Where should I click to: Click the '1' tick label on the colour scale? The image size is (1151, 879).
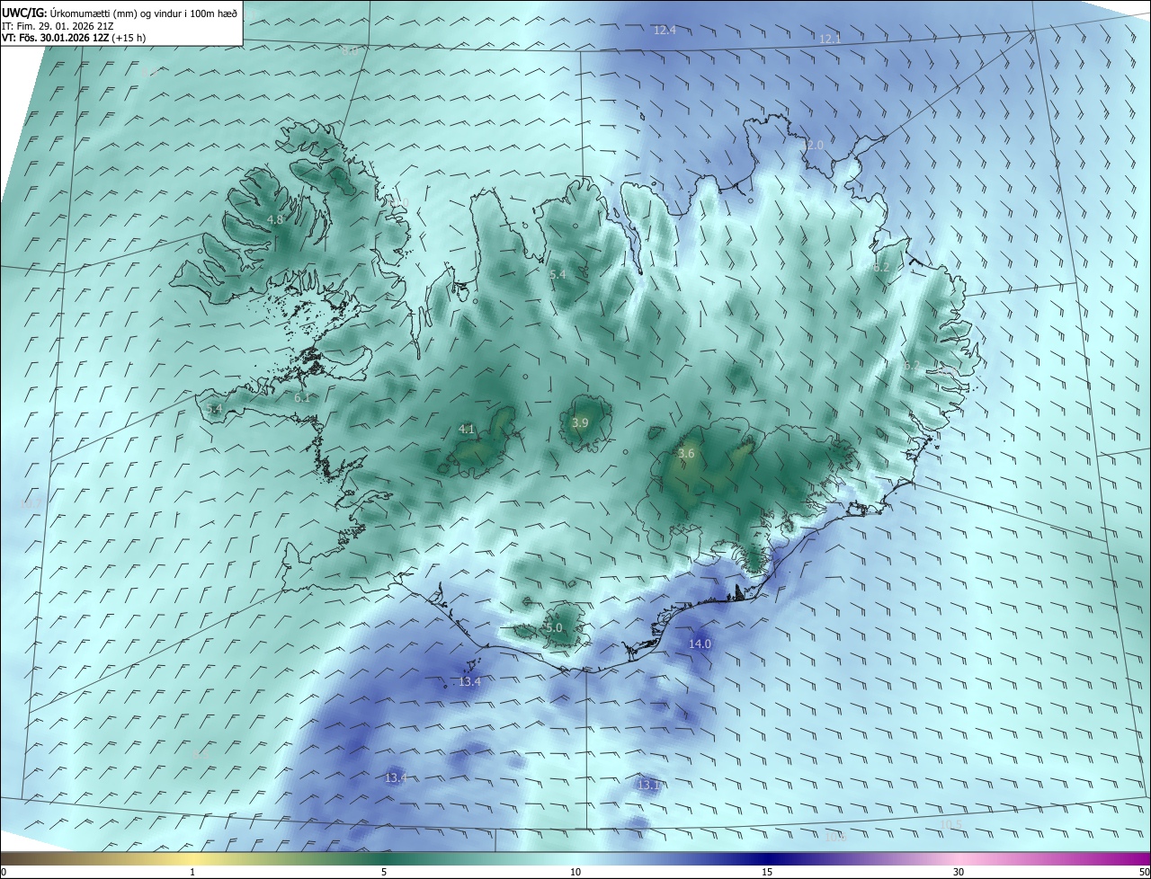(192, 873)
